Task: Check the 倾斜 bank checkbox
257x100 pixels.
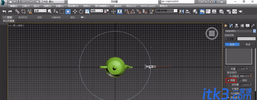Action: (x=240, y=80)
